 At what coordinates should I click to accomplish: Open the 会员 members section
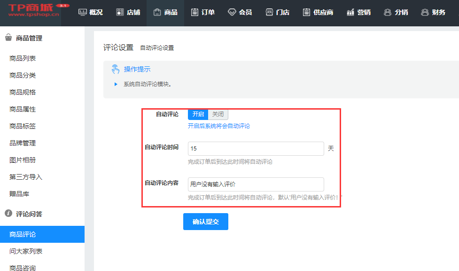(240, 13)
